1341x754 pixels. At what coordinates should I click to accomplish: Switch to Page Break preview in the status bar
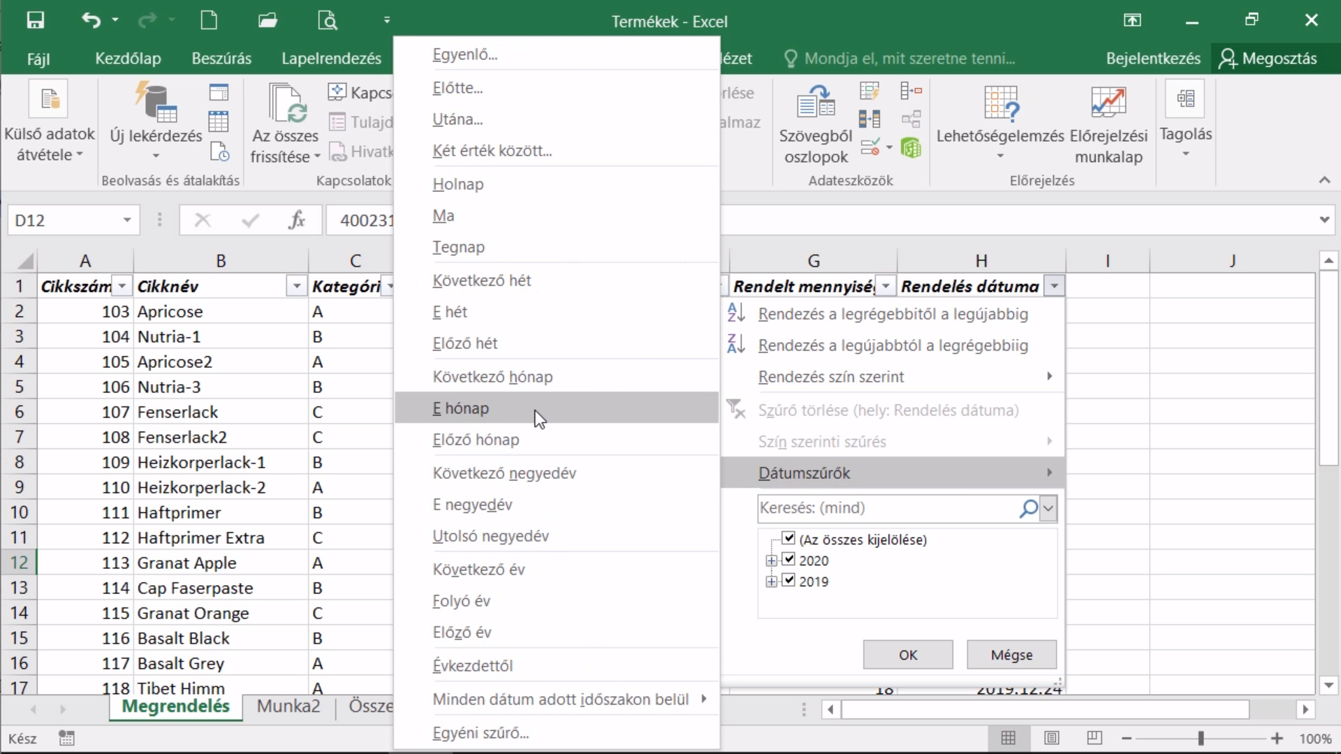coord(1094,738)
